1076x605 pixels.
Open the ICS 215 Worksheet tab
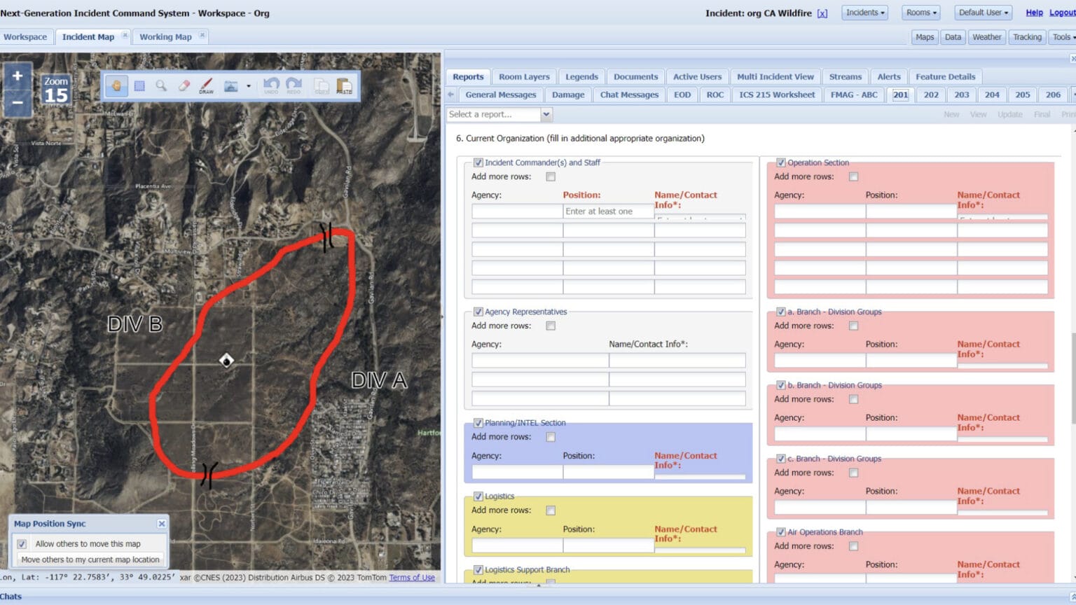coord(777,95)
